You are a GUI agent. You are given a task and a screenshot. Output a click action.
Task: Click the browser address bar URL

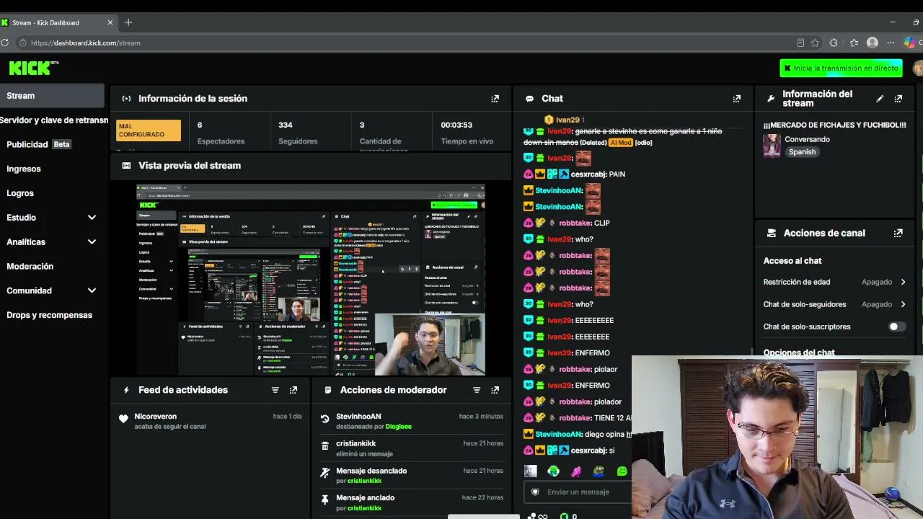click(x=85, y=43)
